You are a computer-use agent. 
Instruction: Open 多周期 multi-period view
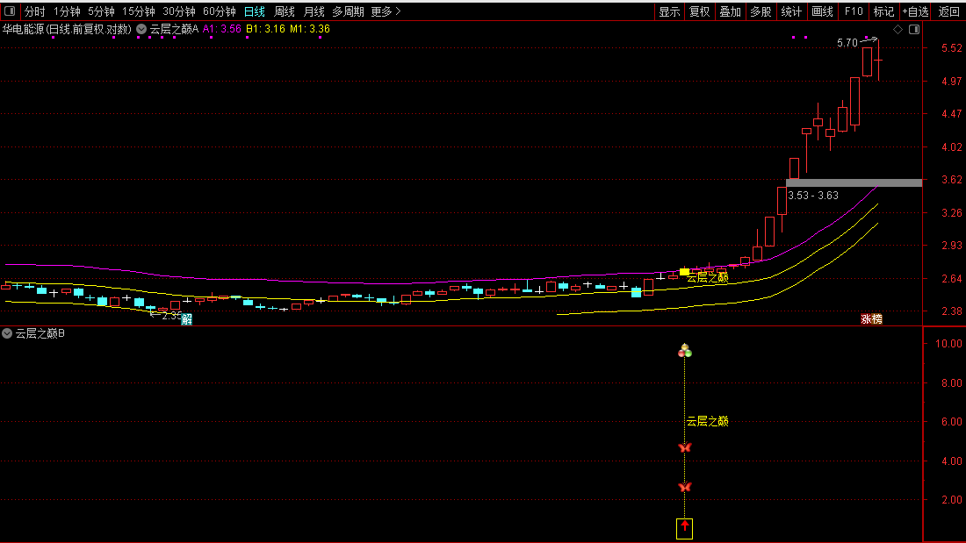pyautogui.click(x=348, y=11)
